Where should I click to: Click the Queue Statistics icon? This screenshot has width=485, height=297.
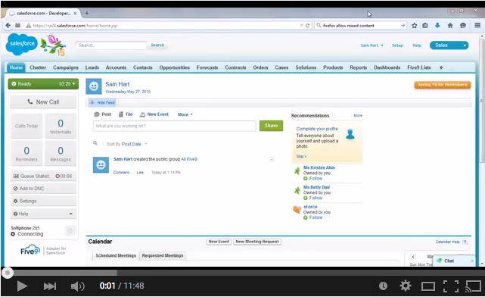16,176
